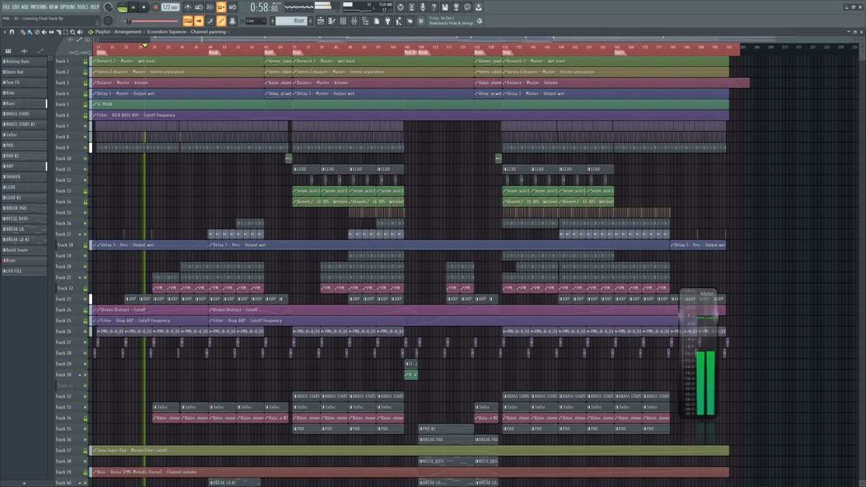The image size is (866, 487).
Task: Open the playlist options arrow menu
Action: pyautogui.click(x=5, y=32)
